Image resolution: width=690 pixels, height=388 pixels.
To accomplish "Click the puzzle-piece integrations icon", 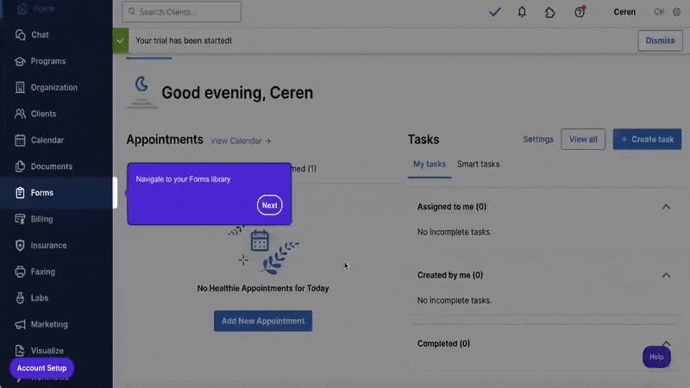I will (550, 12).
